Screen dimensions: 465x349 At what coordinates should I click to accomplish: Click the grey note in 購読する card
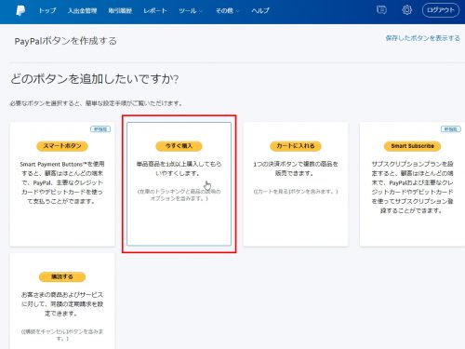(x=62, y=335)
